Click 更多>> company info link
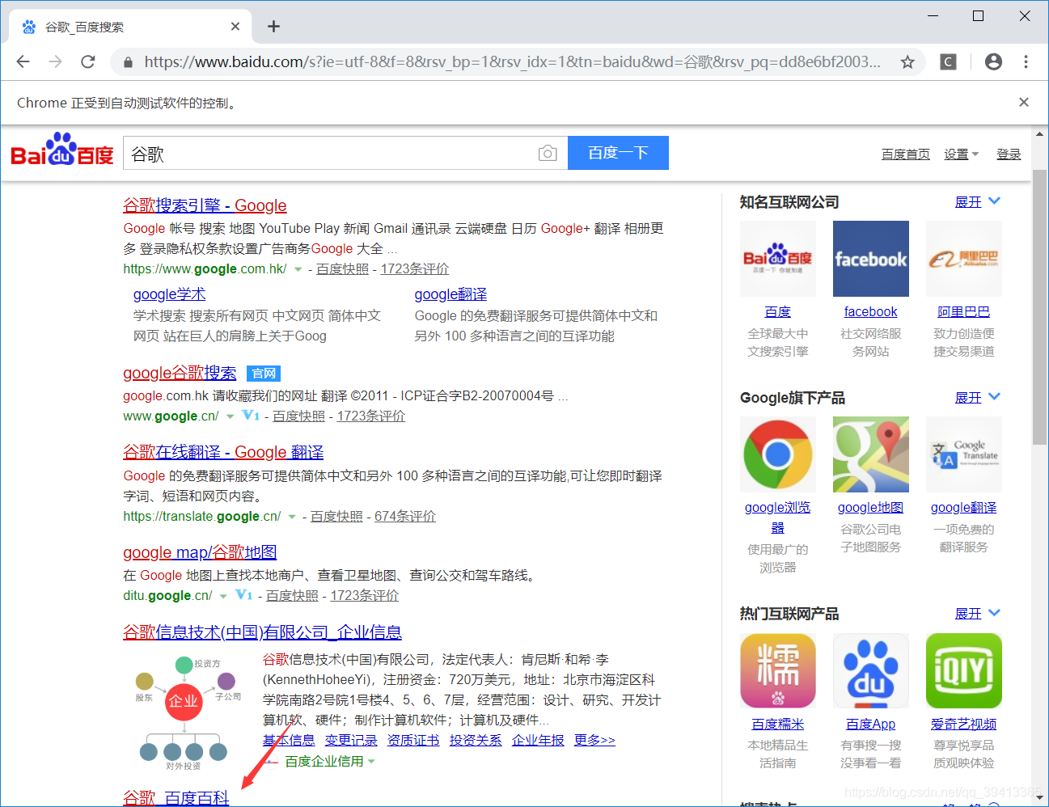The height and width of the screenshot is (807, 1049). click(x=594, y=741)
